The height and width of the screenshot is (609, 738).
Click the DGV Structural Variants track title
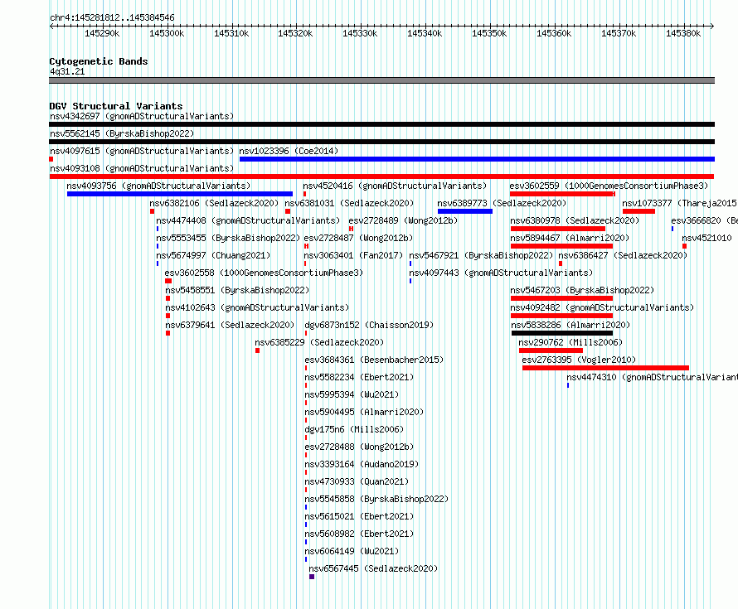(x=116, y=106)
